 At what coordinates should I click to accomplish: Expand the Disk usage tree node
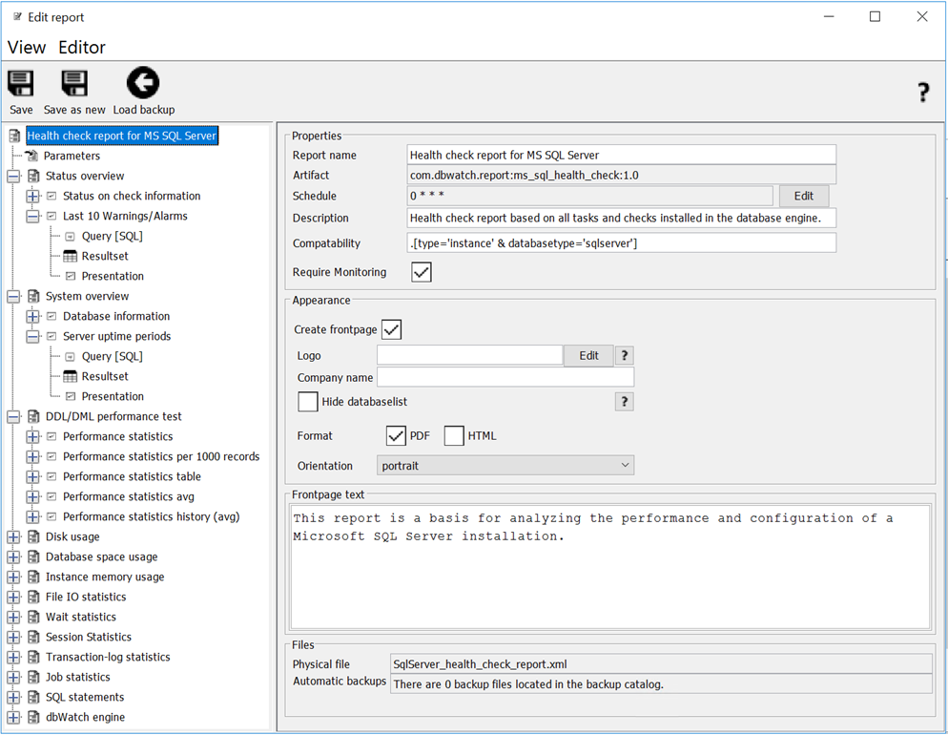13,536
